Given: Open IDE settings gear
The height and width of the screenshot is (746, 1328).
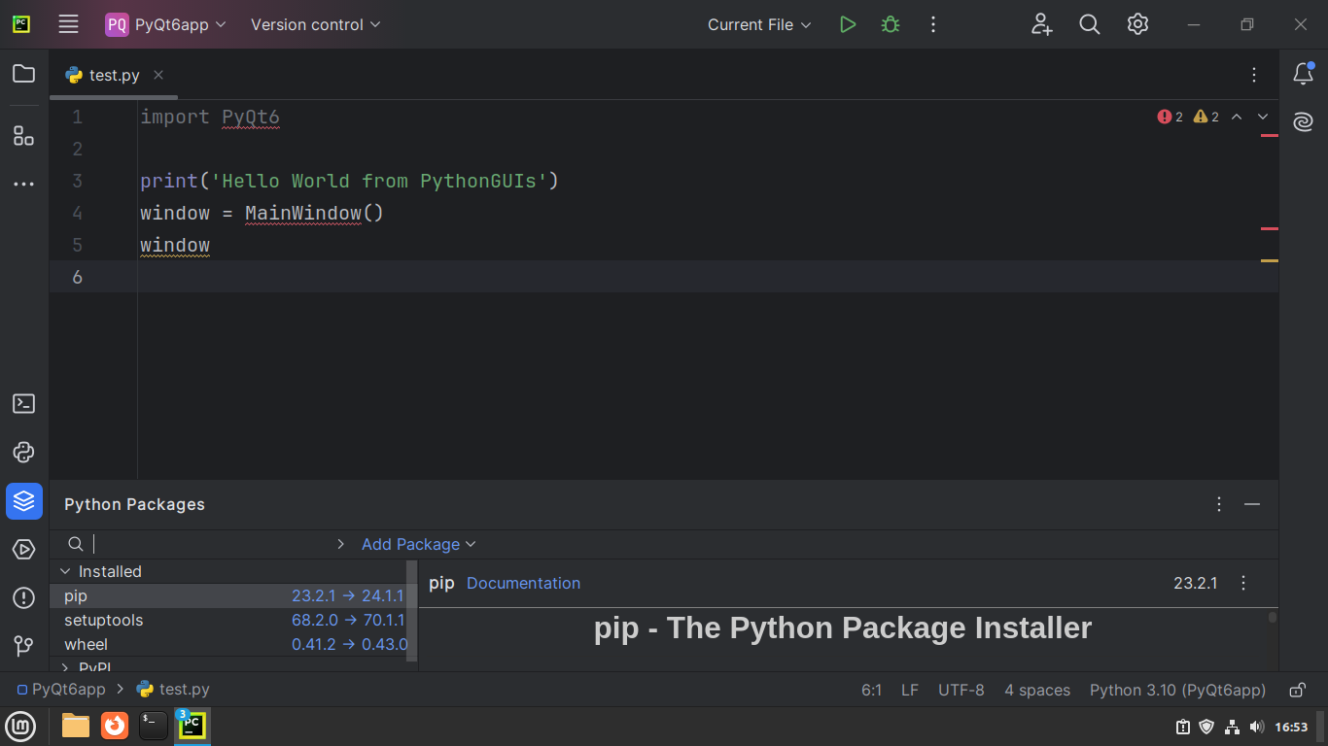Looking at the screenshot, I should tap(1137, 24).
